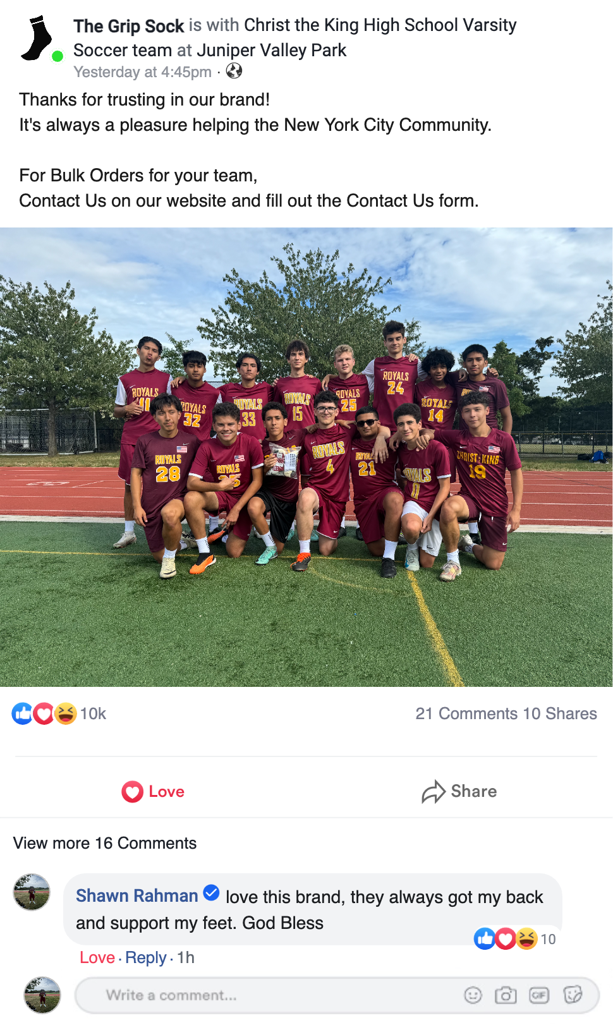Expand View more 16 Comments
The width and height of the screenshot is (613, 1025).
[x=105, y=843]
